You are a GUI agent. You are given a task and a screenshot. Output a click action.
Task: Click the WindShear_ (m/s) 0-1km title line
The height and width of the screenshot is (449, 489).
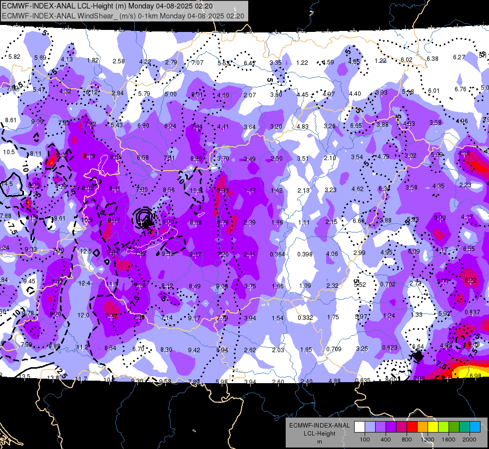pos(123,16)
